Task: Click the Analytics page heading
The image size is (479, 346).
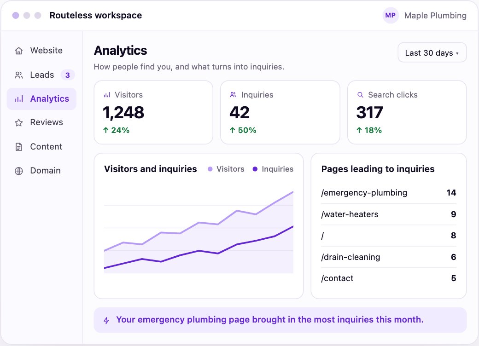Action: tap(120, 51)
